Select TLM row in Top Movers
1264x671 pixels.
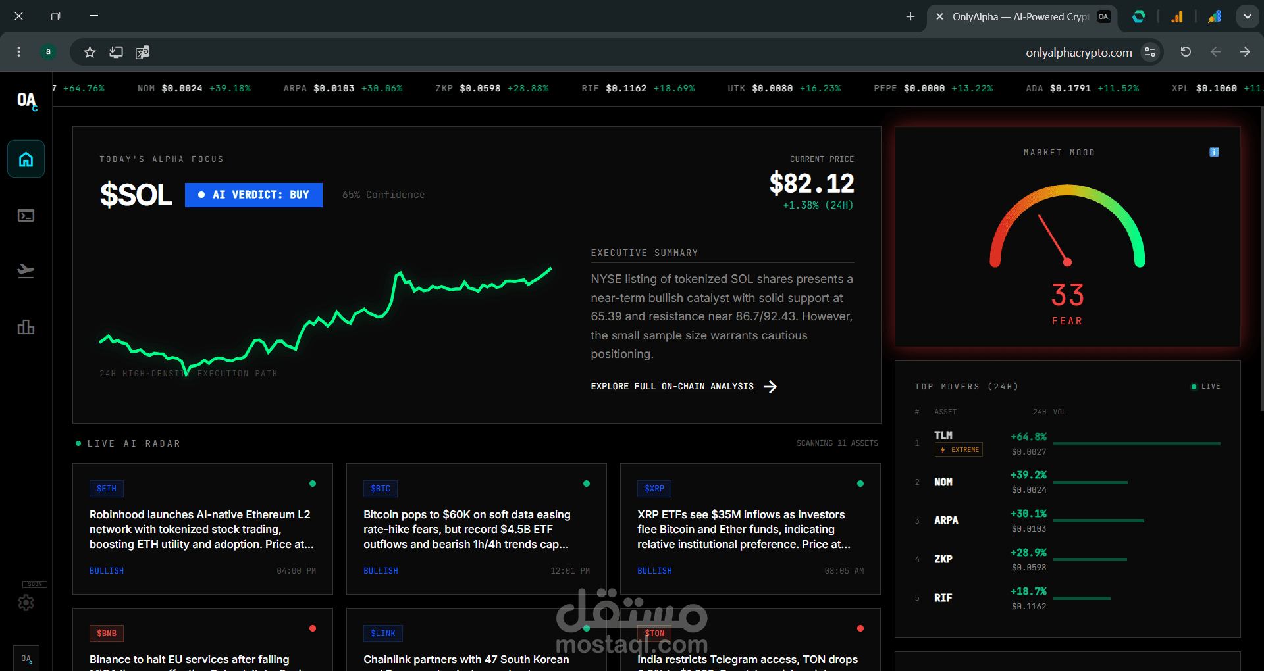pos(1067,443)
